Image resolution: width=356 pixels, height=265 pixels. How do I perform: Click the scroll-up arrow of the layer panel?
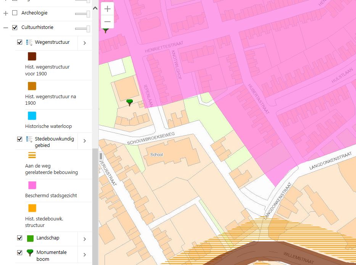click(95, 8)
